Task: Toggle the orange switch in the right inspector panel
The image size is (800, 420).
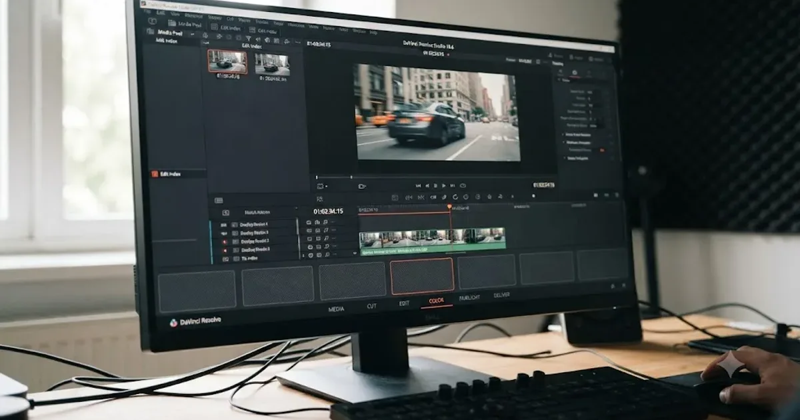Action: [602, 150]
